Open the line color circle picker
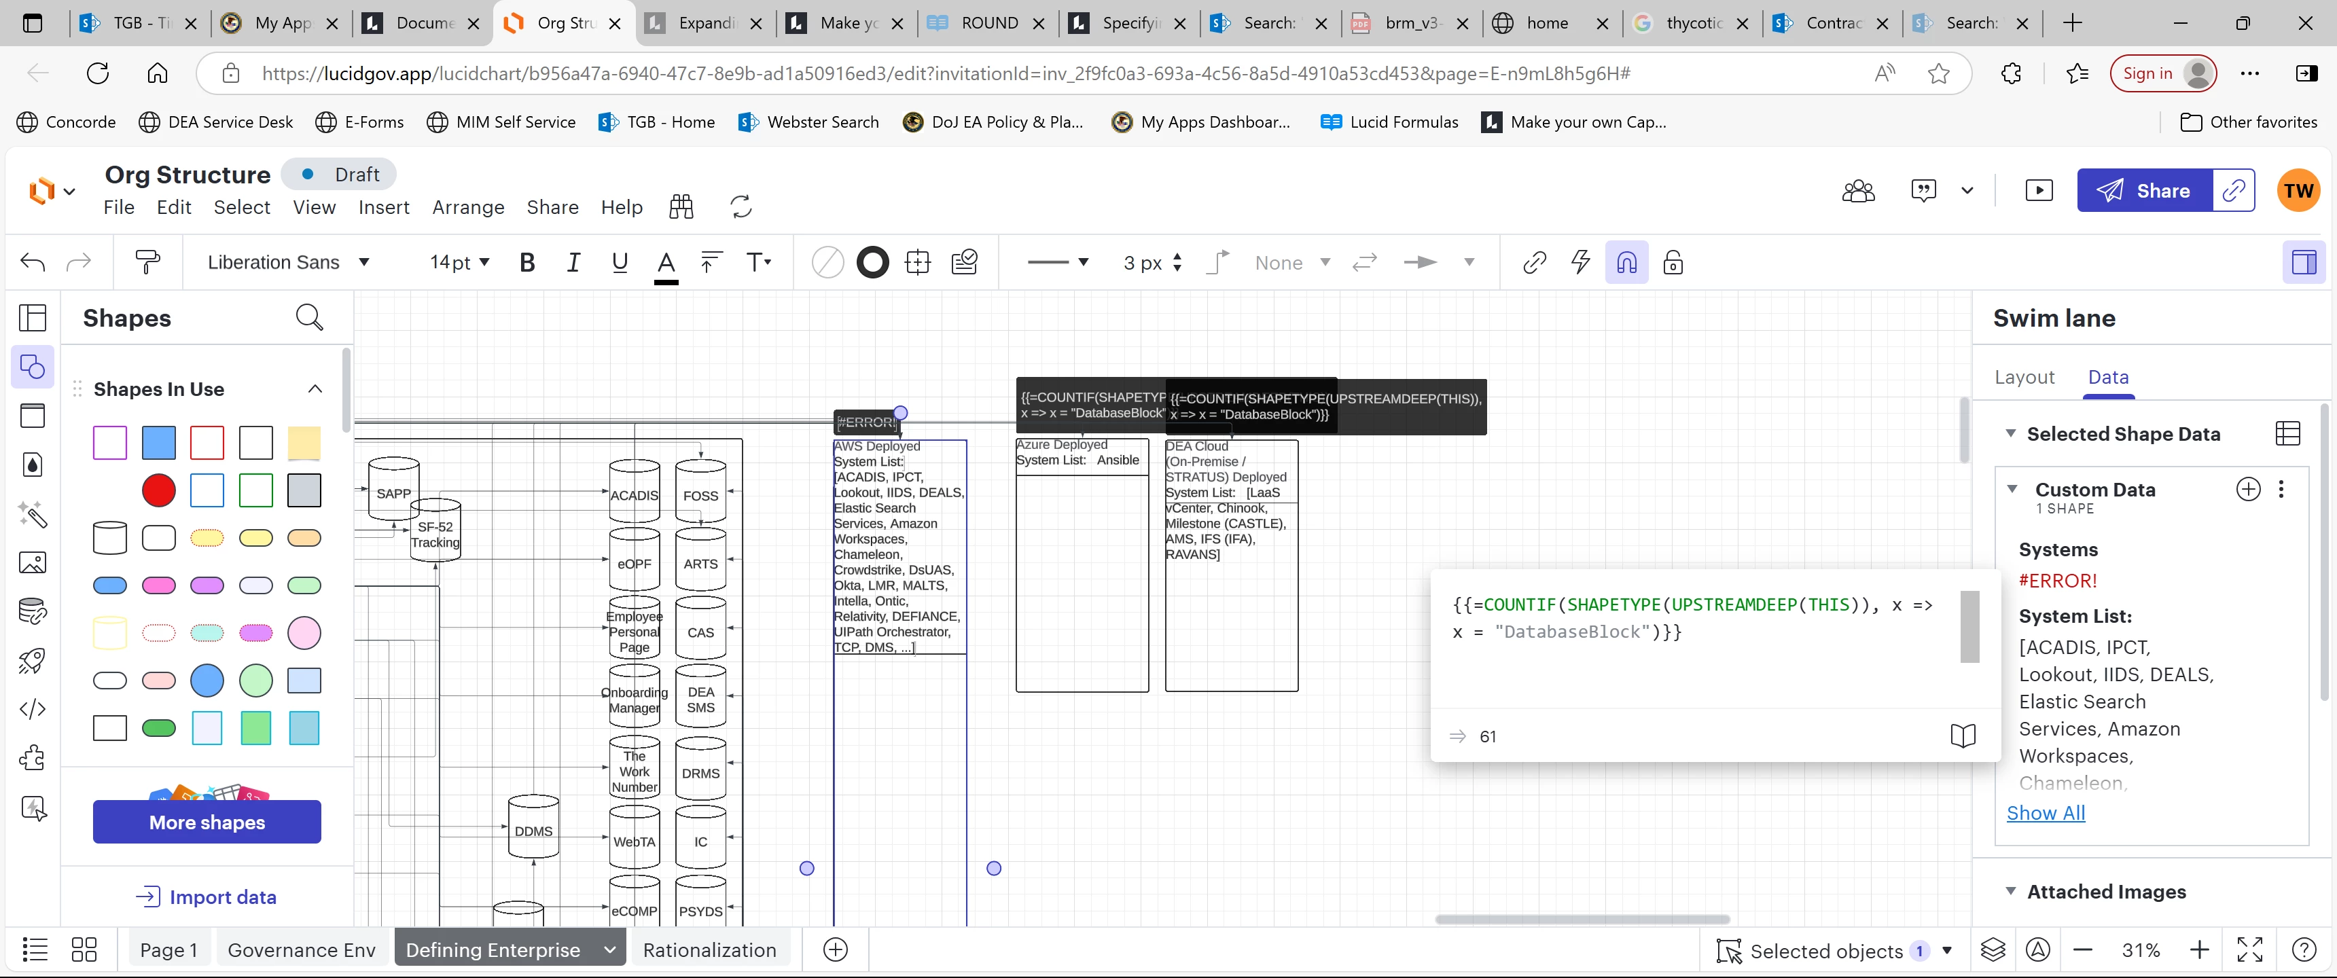The width and height of the screenshot is (2337, 978). click(x=873, y=263)
